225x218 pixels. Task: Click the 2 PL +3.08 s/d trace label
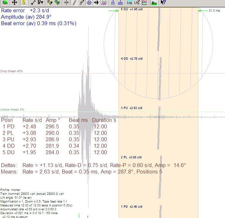[x=131, y=157]
